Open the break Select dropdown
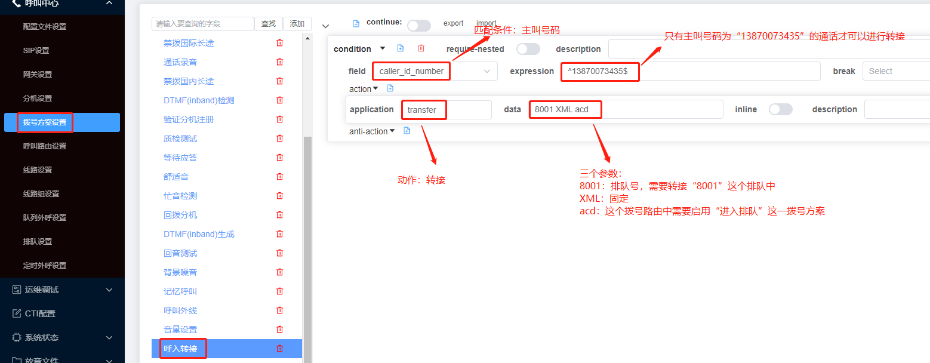The image size is (930, 363). pos(895,71)
